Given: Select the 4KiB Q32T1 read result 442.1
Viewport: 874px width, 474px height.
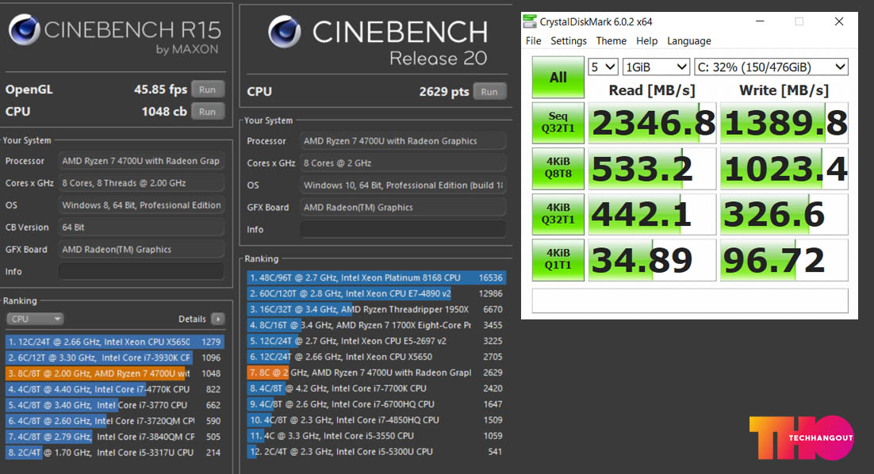Looking at the screenshot, I should (x=652, y=214).
